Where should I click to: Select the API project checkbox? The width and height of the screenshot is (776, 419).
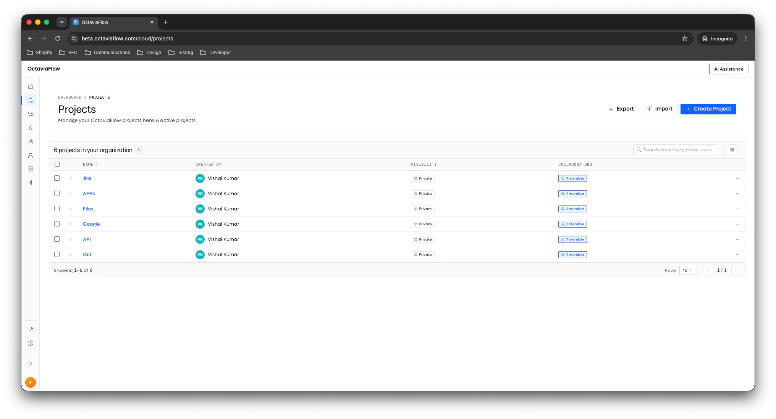tap(57, 239)
